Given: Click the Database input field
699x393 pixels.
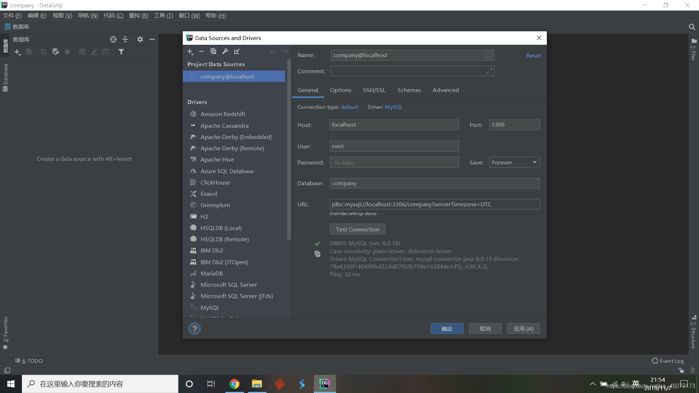Looking at the screenshot, I should 434,183.
